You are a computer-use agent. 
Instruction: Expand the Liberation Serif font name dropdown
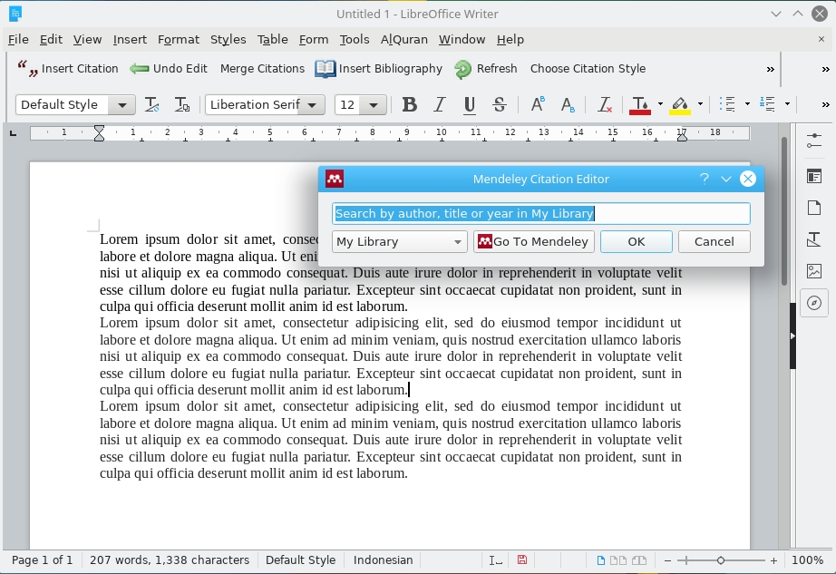click(313, 105)
